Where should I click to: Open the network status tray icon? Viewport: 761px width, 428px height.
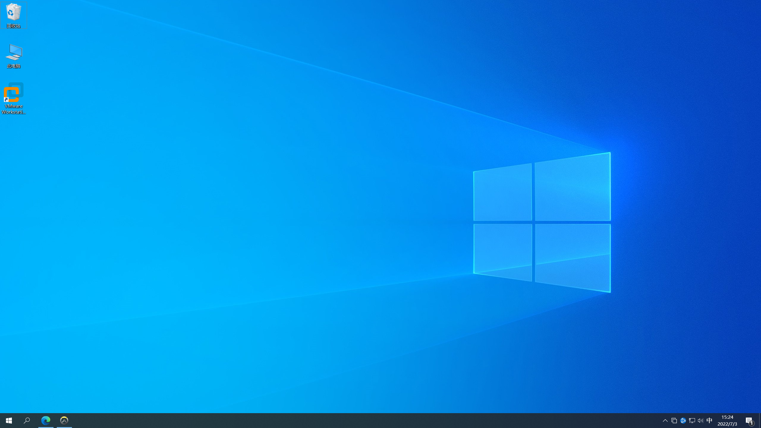tap(692, 421)
